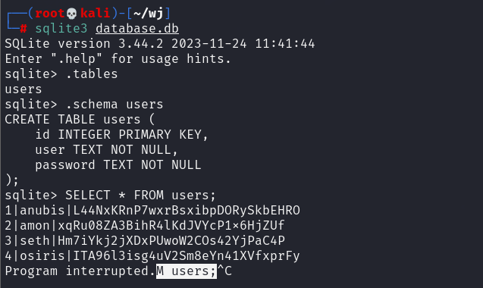Click the 'CREATE TABLE users (' line
483x288 pixels.
click(x=80, y=120)
